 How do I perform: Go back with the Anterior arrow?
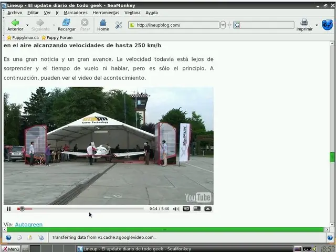pos(15,25)
